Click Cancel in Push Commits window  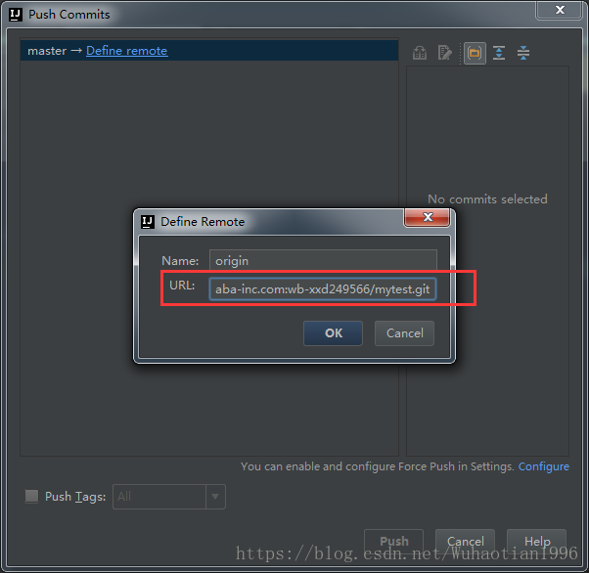tap(465, 541)
